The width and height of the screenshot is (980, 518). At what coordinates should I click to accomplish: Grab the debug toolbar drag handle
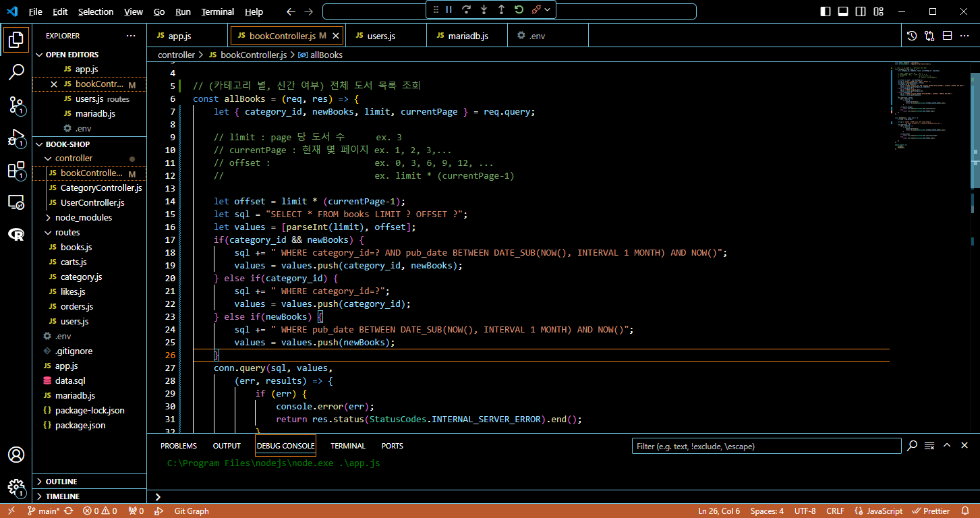pos(436,9)
